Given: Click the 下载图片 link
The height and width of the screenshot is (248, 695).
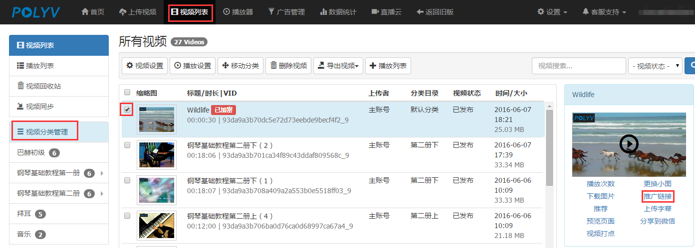Looking at the screenshot, I should click(601, 196).
